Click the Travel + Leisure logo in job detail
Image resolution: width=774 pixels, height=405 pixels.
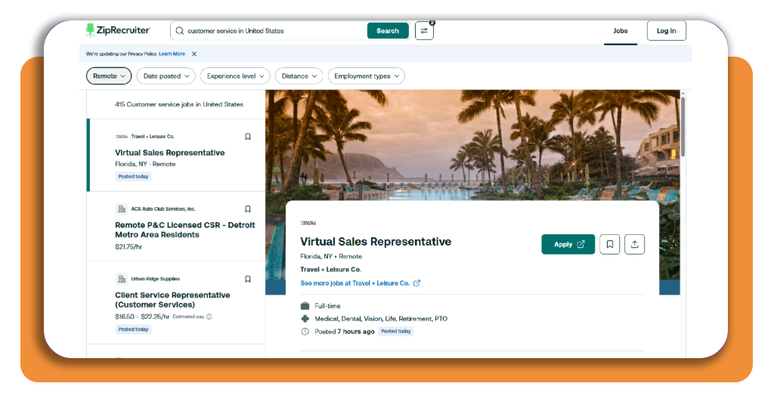(308, 223)
